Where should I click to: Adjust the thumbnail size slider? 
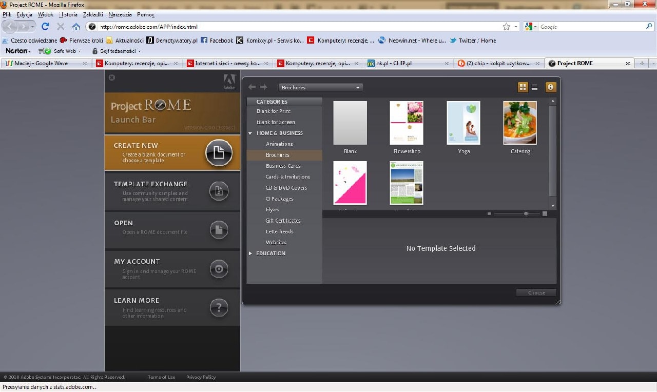click(x=526, y=213)
